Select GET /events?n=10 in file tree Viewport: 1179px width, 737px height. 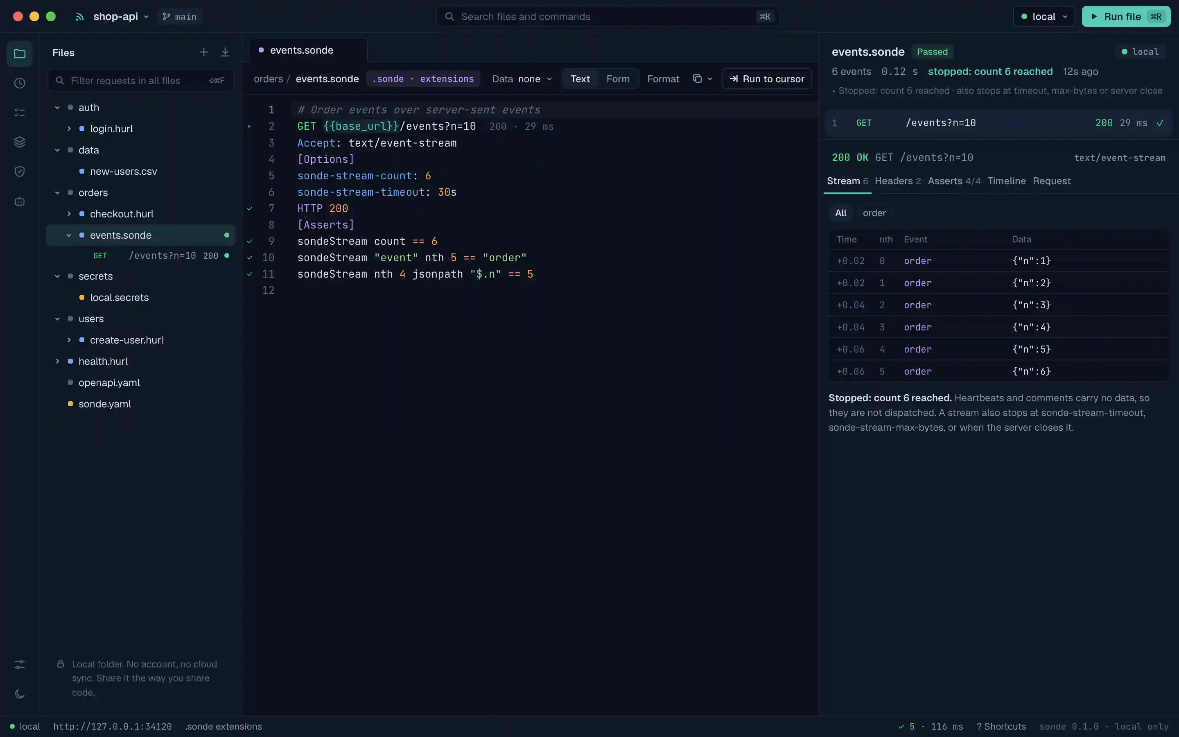(141, 256)
